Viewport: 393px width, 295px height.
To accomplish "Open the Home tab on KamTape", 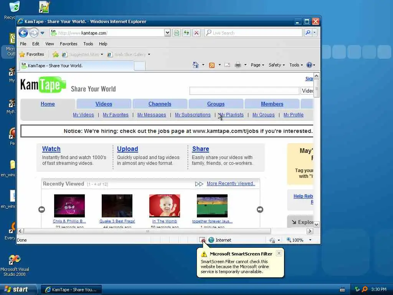I will 48,104.
